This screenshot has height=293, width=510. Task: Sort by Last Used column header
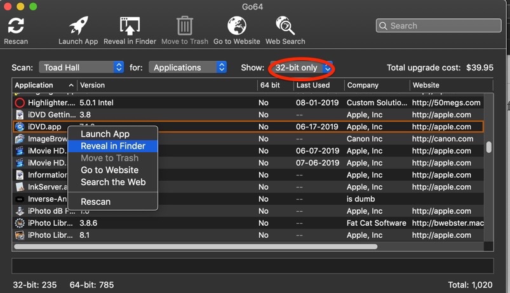point(319,85)
